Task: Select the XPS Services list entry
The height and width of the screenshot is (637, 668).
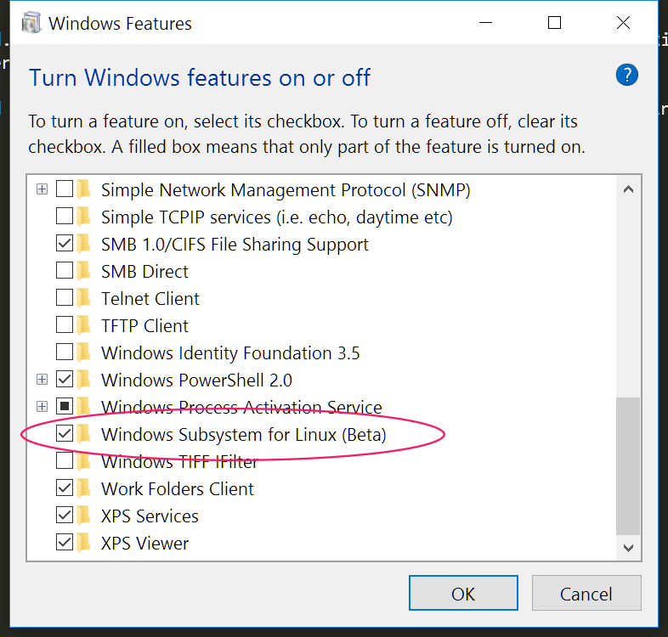Action: coord(150,516)
